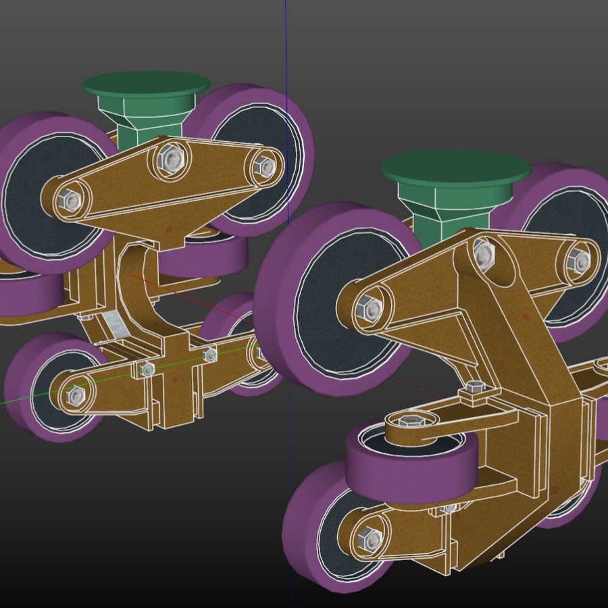This screenshot has width=608, height=608.
Task: Select small bolt at right bracket's base
Action: pyautogui.click(x=476, y=388)
